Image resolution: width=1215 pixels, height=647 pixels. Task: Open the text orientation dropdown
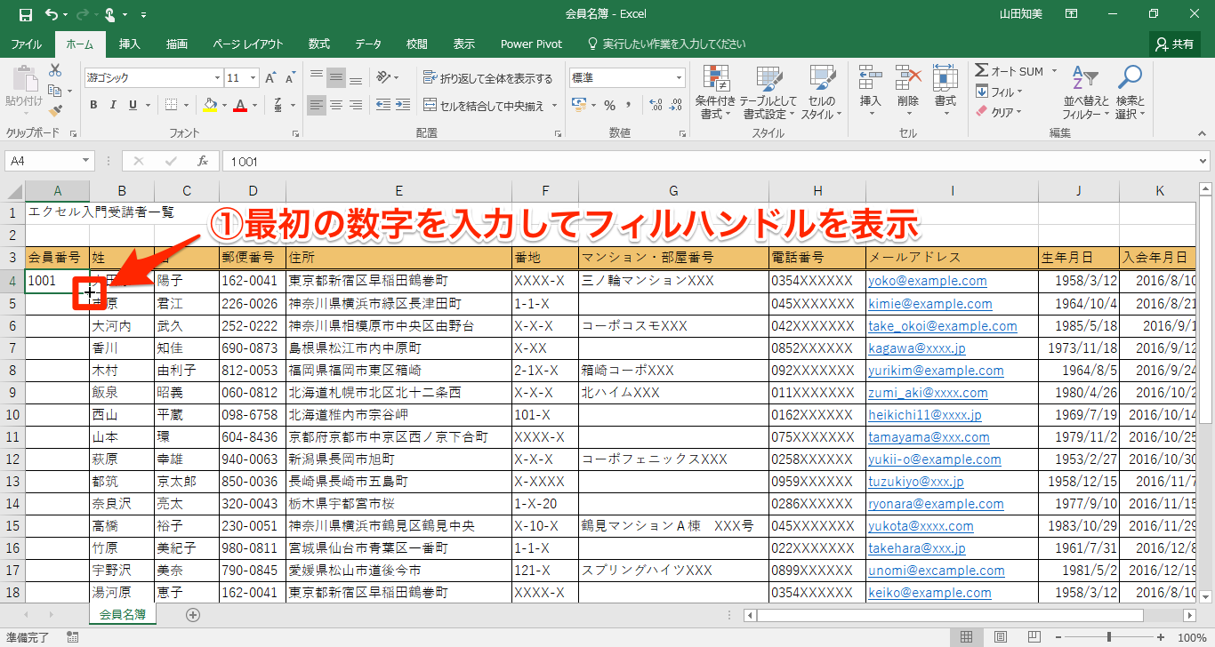pyautogui.click(x=387, y=78)
